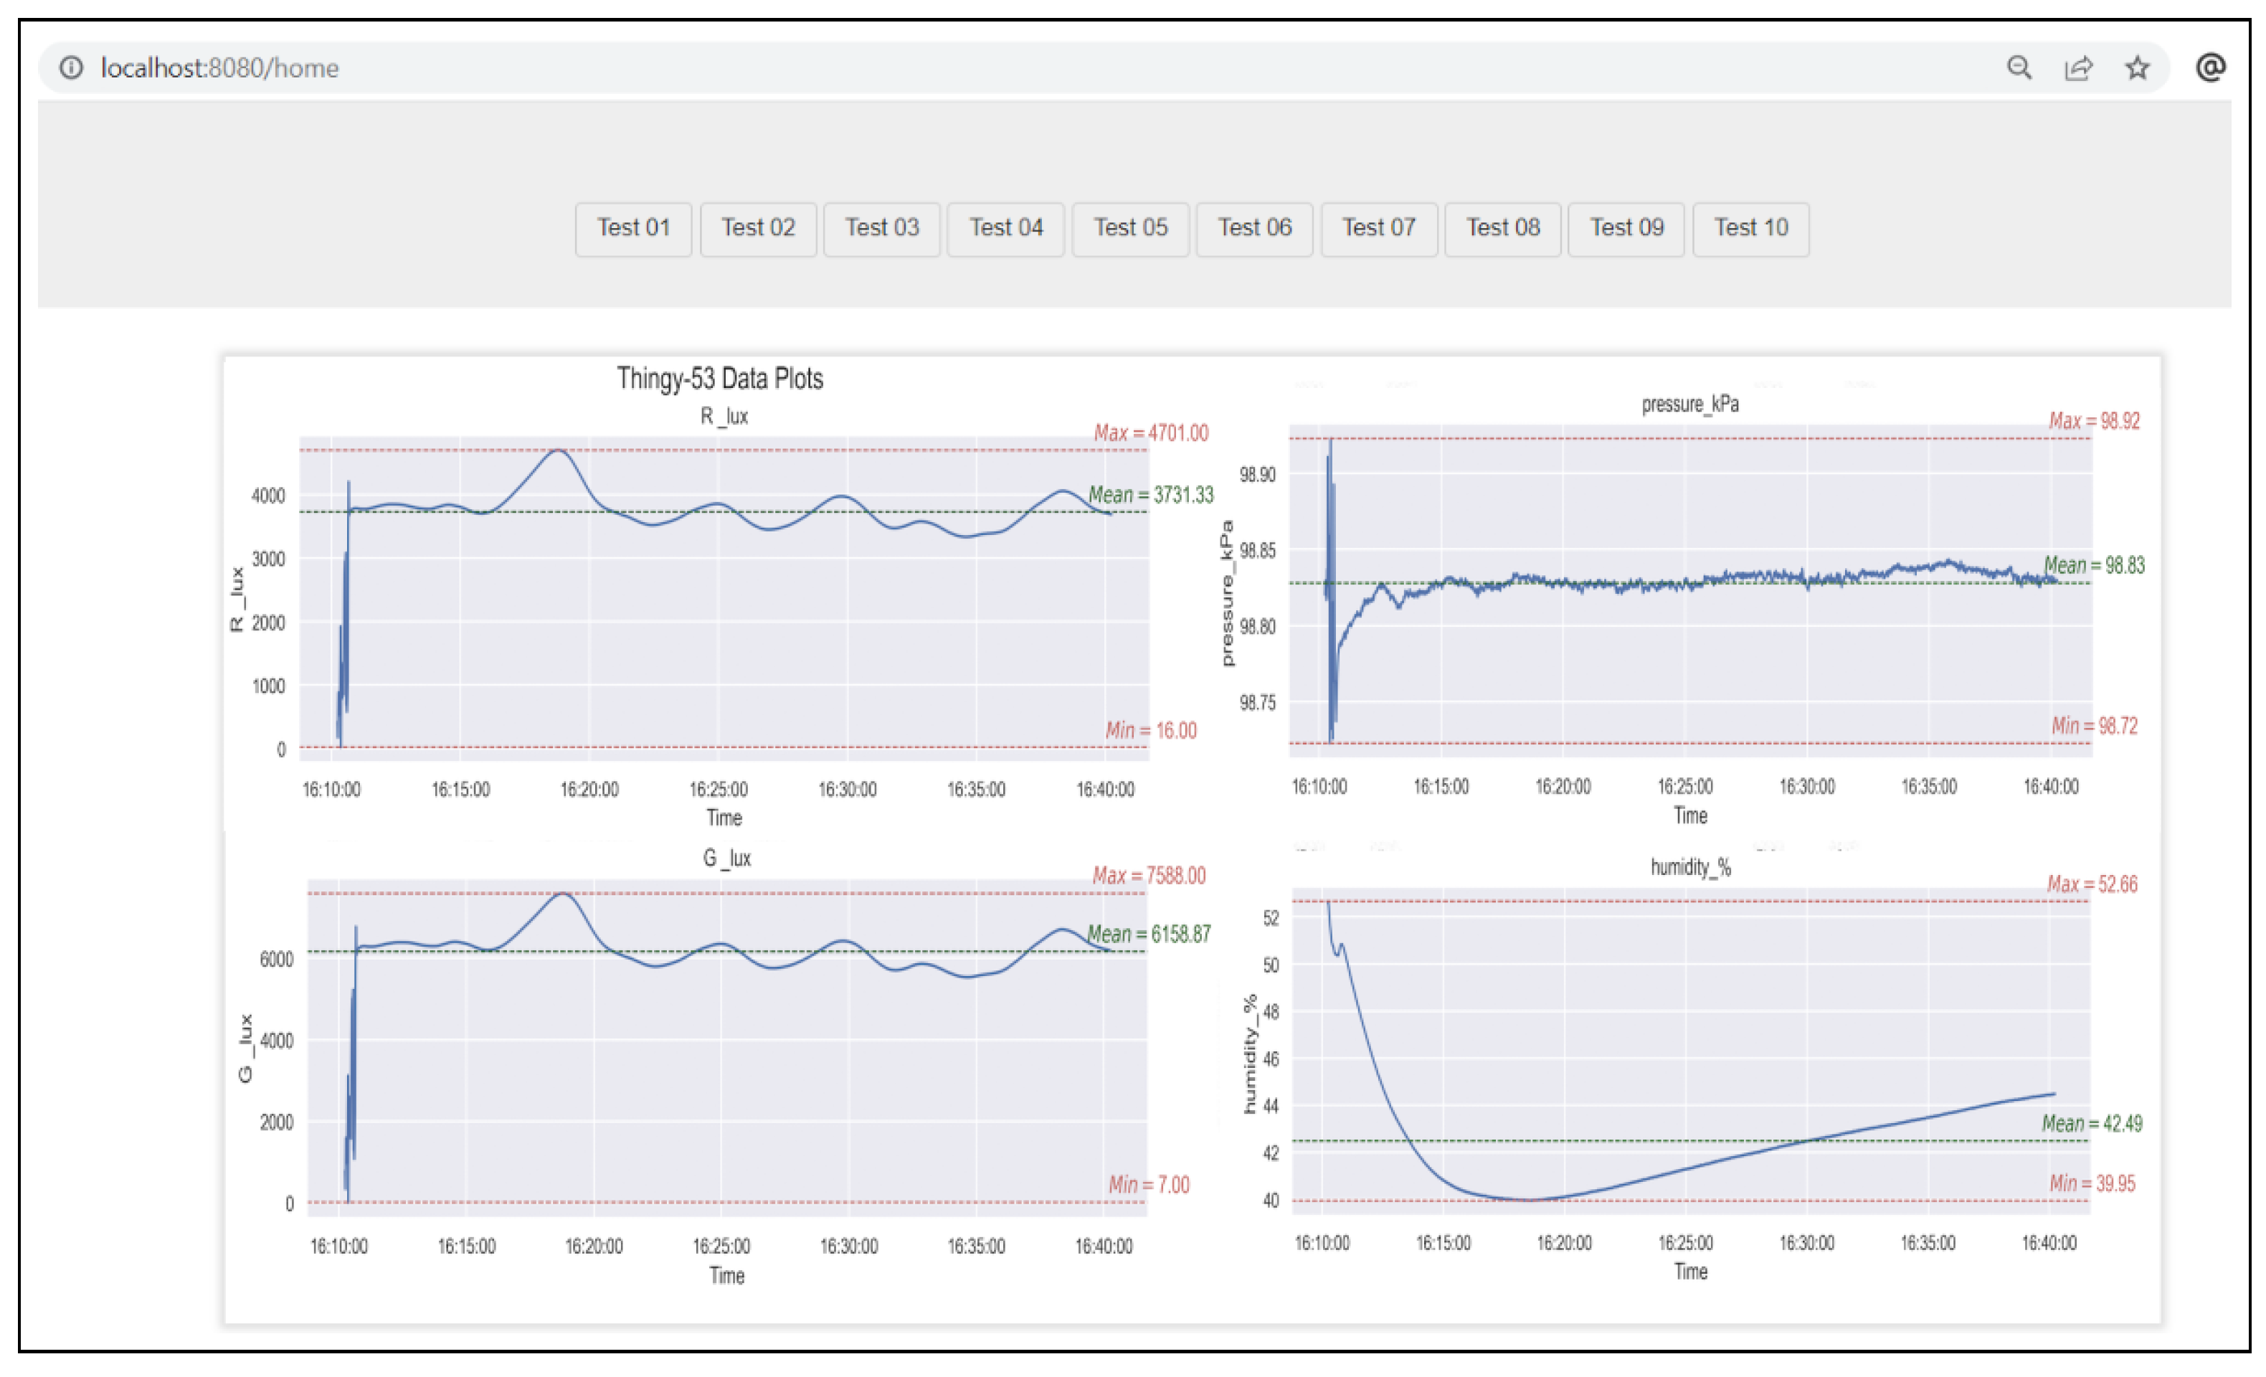The image size is (2266, 1377).
Task: Click the Test 08 button
Action: point(1503,228)
